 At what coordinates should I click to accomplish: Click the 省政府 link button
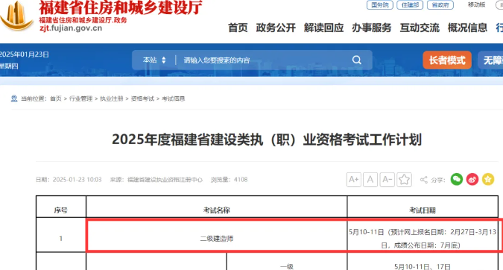pos(440,4)
